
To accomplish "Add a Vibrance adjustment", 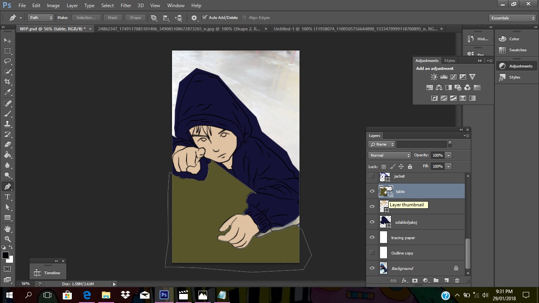I will [472, 77].
